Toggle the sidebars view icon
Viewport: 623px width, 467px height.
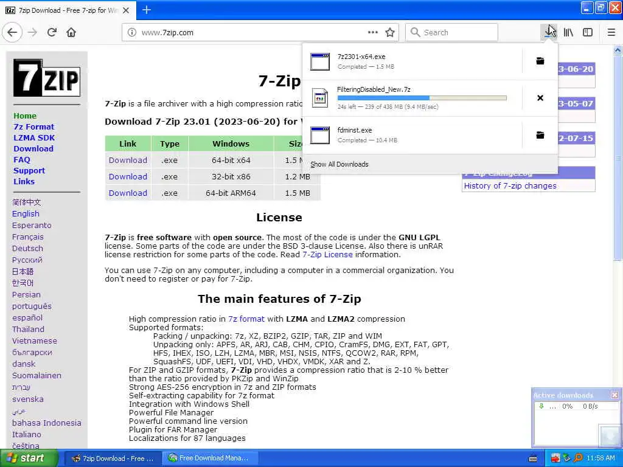point(588,32)
